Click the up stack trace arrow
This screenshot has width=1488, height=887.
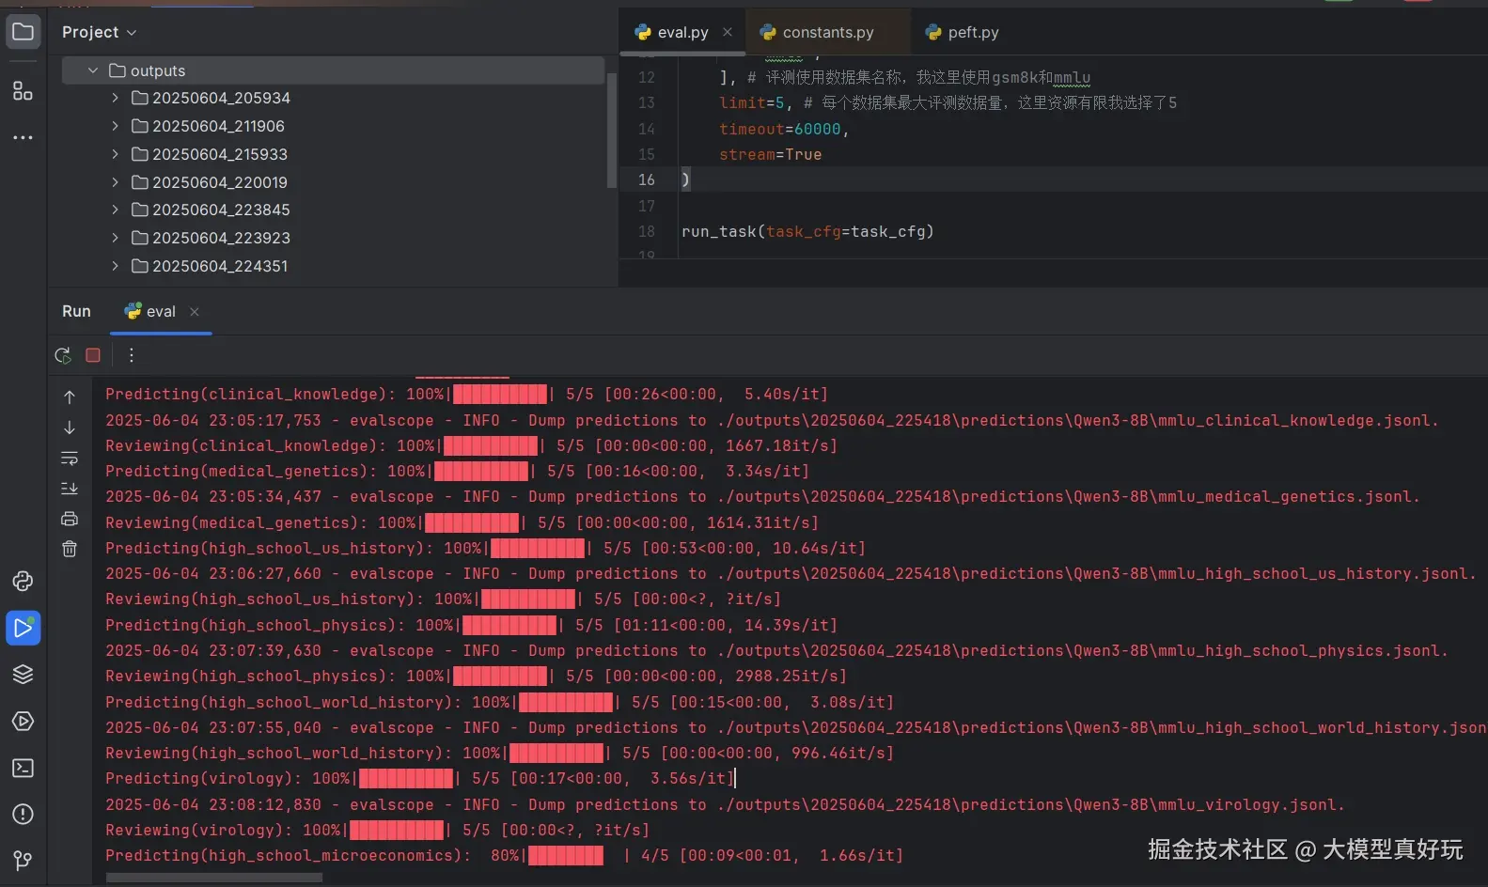[x=70, y=397]
